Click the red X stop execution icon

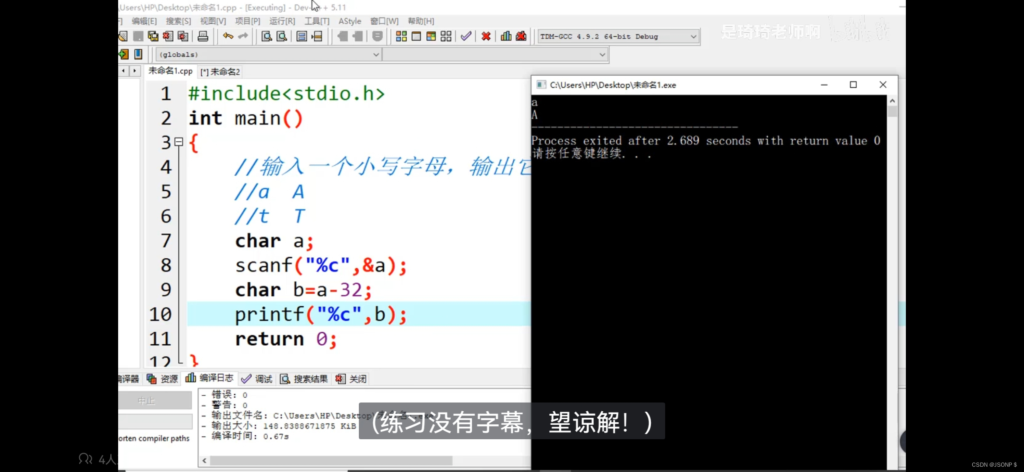tap(486, 36)
